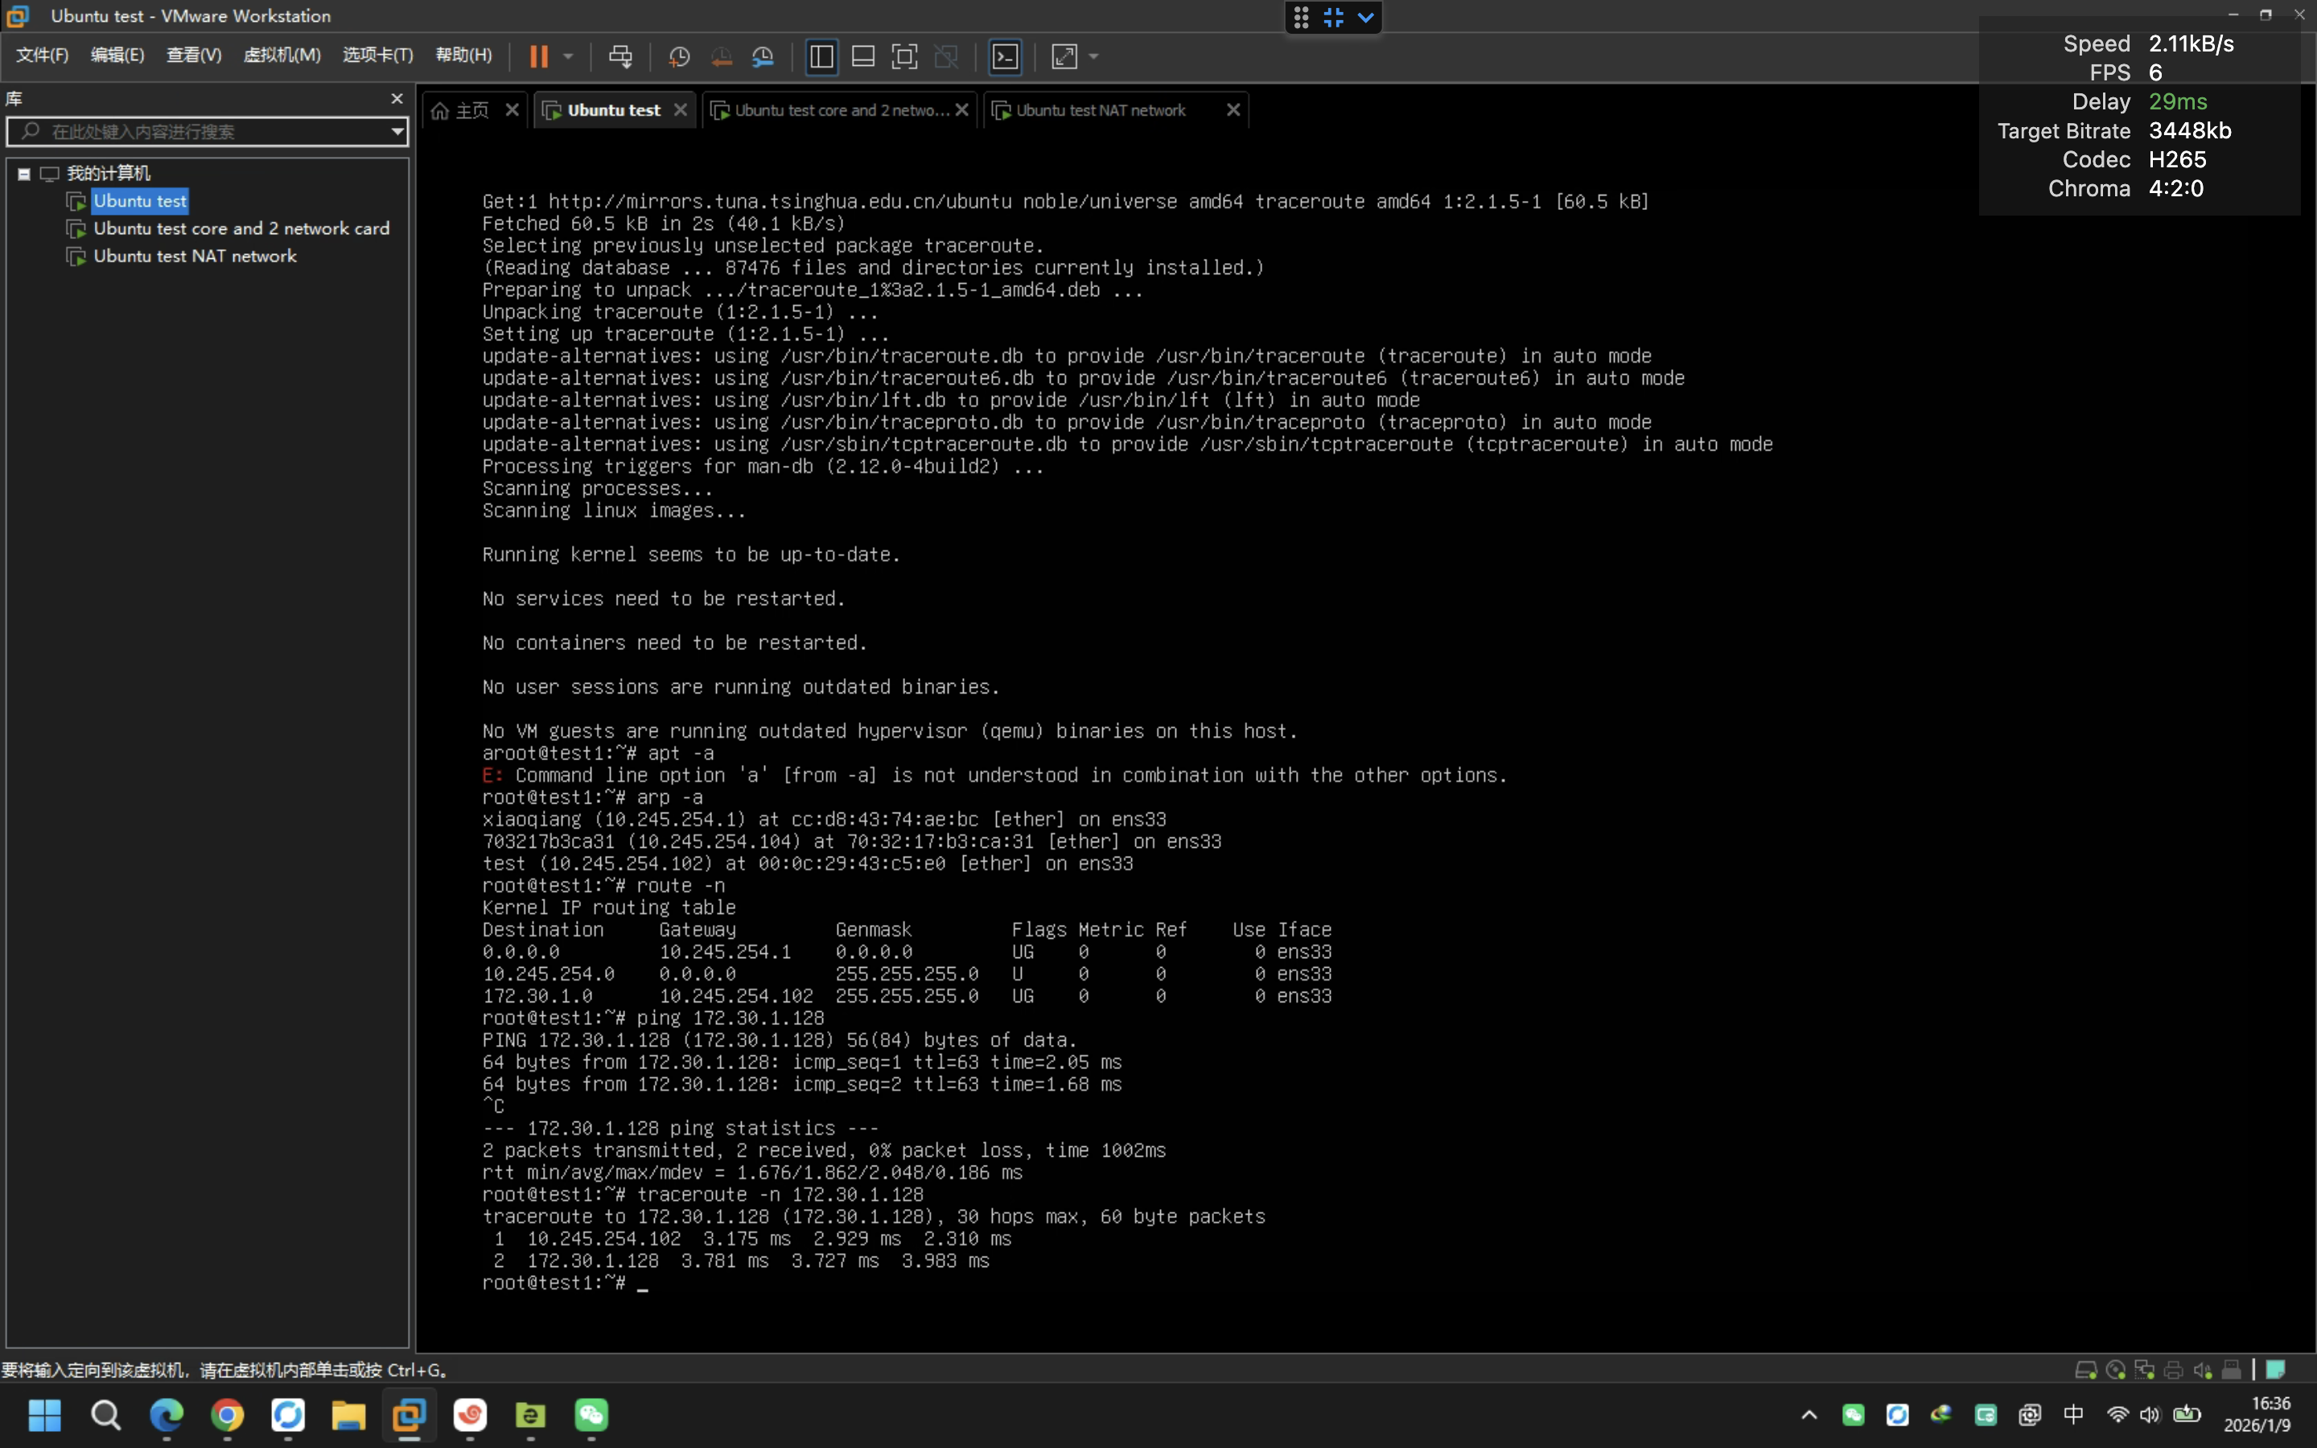Click the hard disk status icon

[x=2089, y=1369]
